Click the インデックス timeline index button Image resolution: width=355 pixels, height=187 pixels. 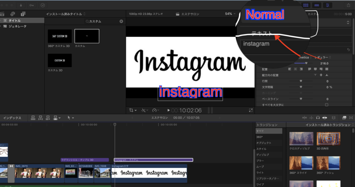tap(12, 118)
